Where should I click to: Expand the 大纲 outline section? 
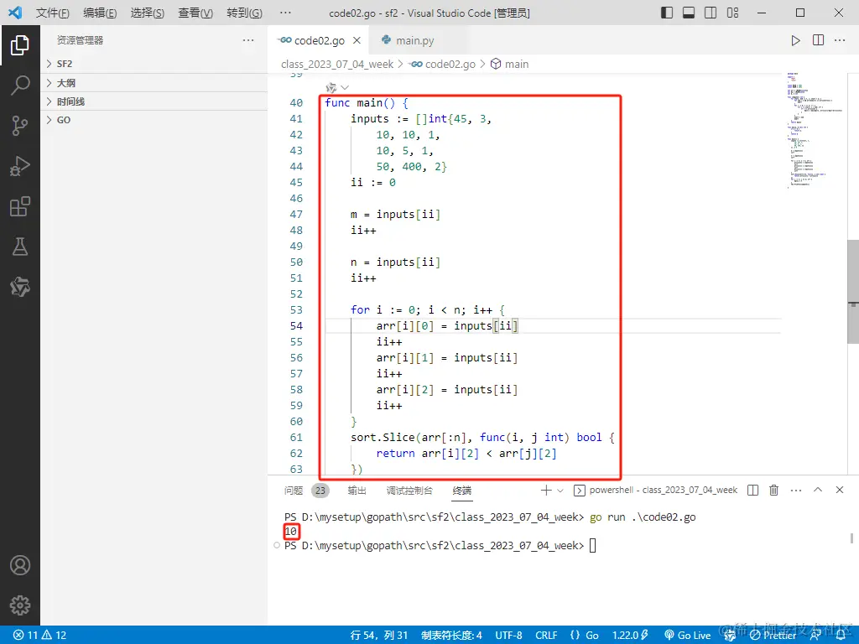coord(154,83)
